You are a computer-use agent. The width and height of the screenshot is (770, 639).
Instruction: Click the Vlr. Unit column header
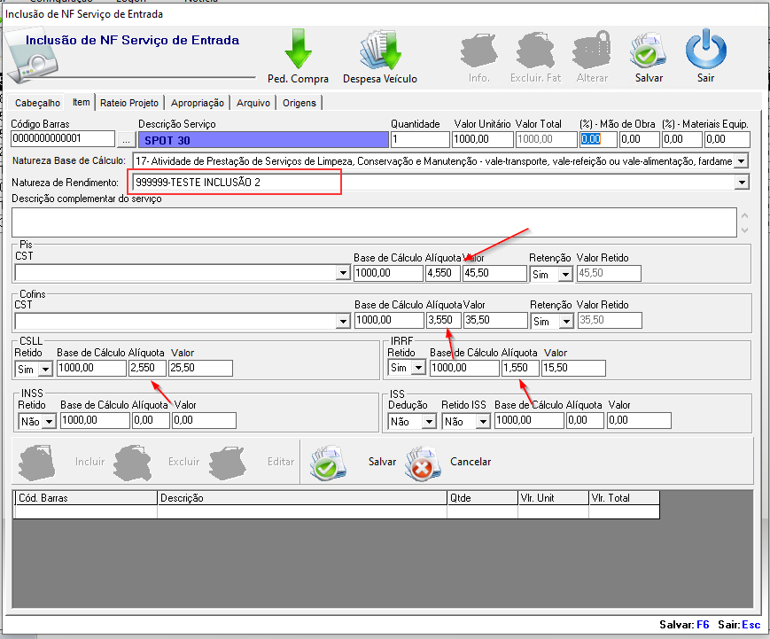553,498
